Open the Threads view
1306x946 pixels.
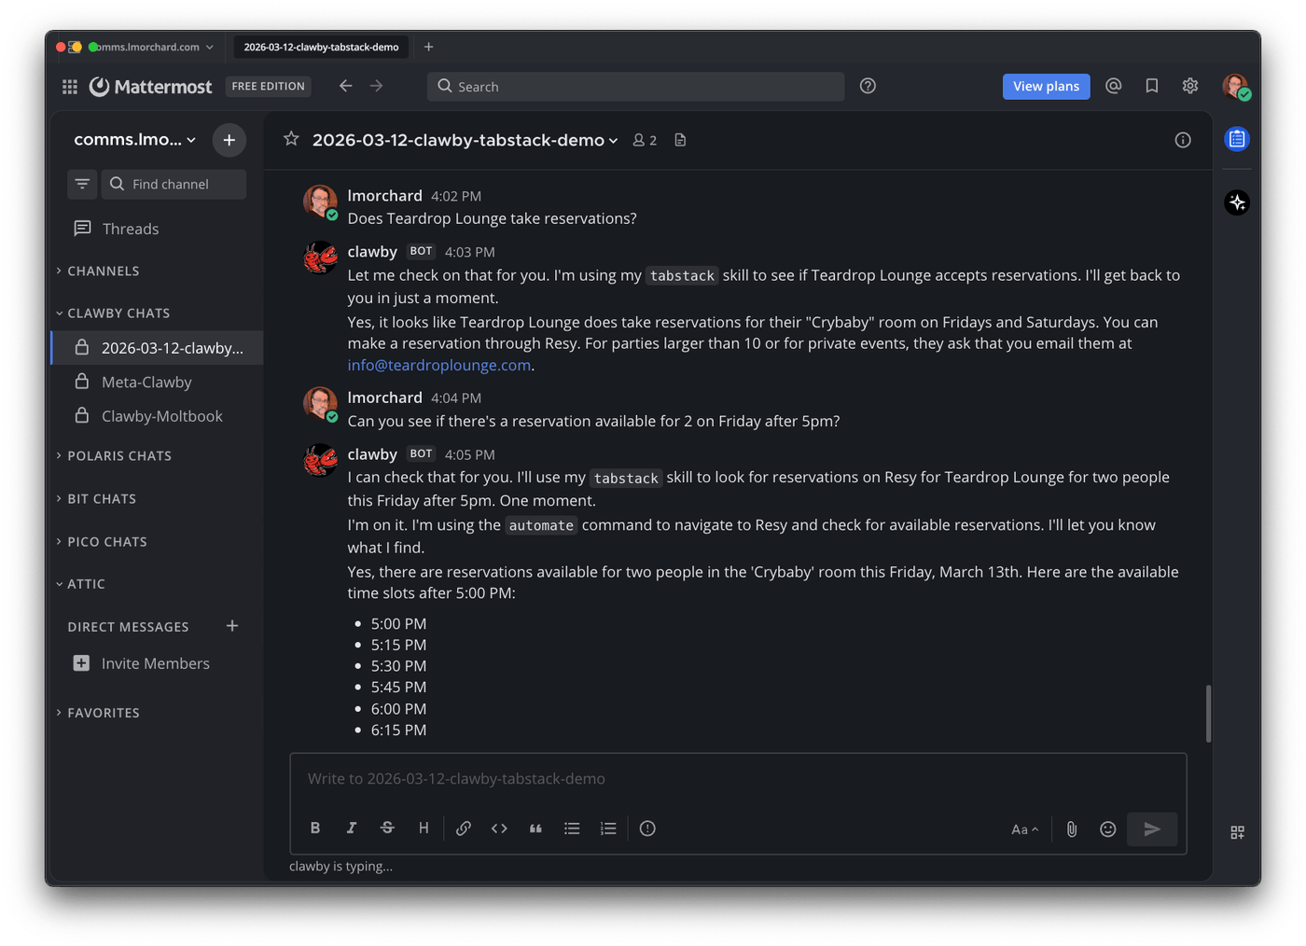tap(130, 230)
